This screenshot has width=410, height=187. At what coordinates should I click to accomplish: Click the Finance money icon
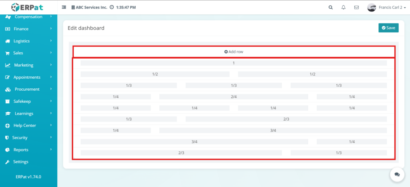pyautogui.click(x=8, y=29)
